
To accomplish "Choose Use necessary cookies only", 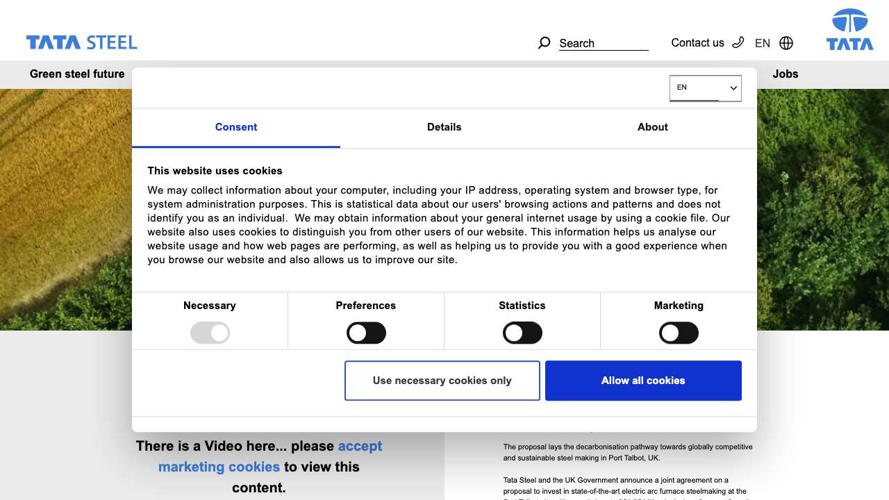I will tap(442, 381).
